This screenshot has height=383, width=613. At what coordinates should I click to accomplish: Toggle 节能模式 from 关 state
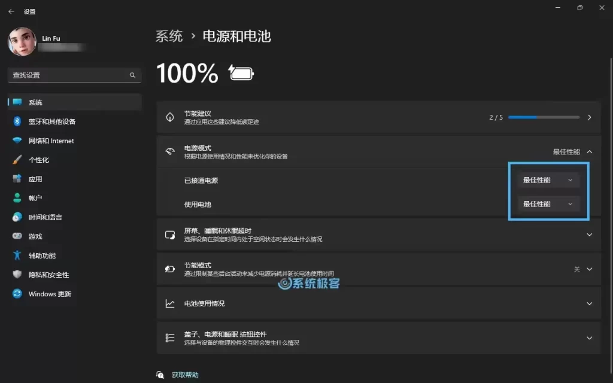pos(577,269)
